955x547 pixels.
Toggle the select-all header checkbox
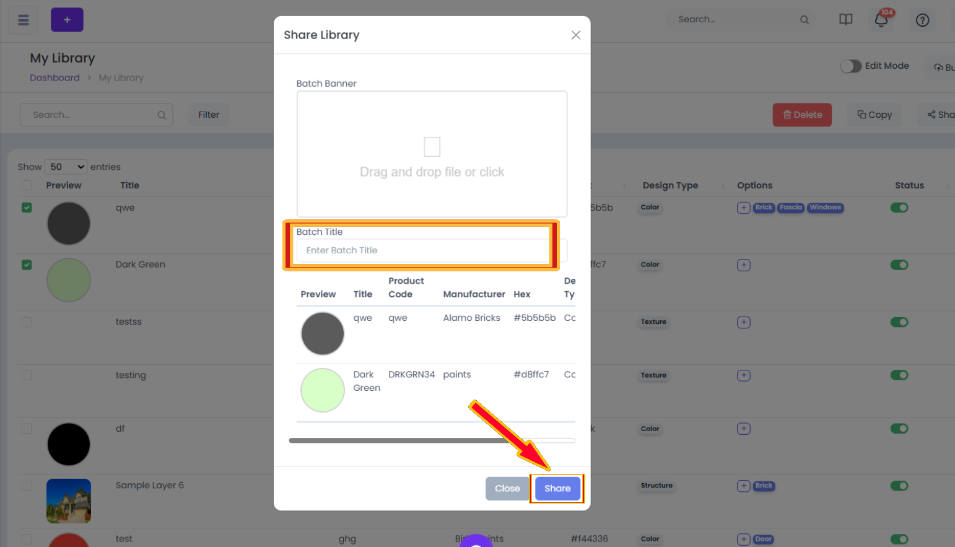tap(27, 185)
